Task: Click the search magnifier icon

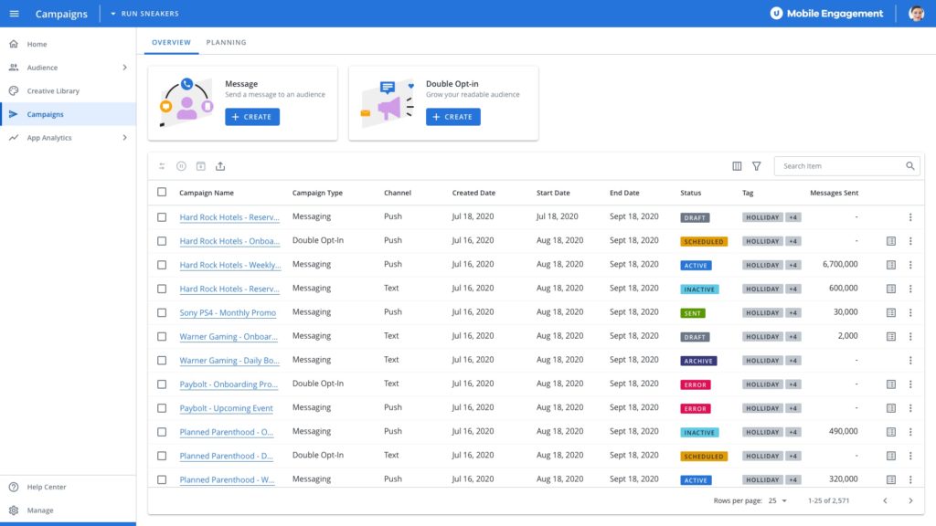Action: pos(909,166)
